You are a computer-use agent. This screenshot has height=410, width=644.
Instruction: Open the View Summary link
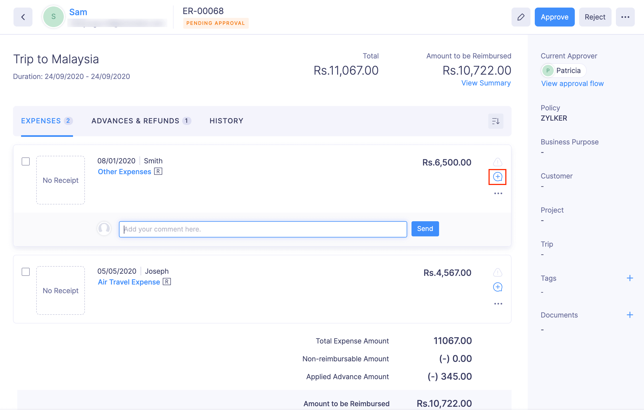(x=486, y=83)
